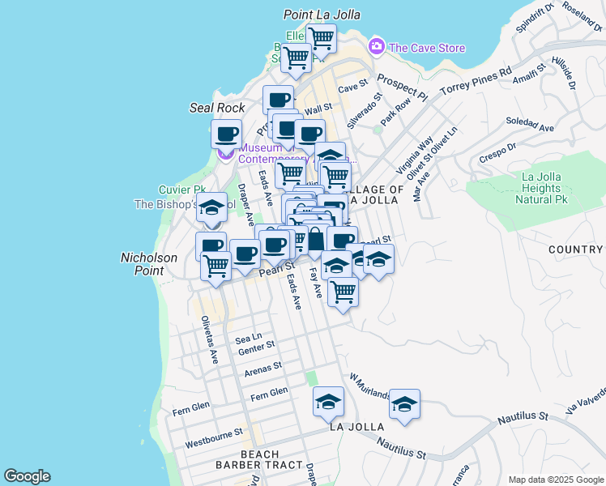The image size is (606, 486).
Task: Select the coffee cup marker left of Wall St
Action: (x=278, y=100)
